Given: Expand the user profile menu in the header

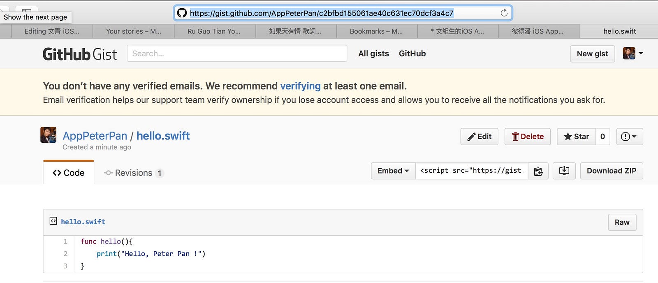Looking at the screenshot, I should pyautogui.click(x=633, y=53).
